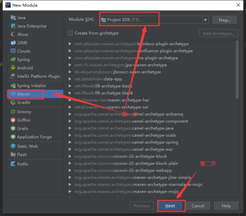Select the Spring leaf icon
Viewport: 246px width, 216px height.
coord(13,59)
